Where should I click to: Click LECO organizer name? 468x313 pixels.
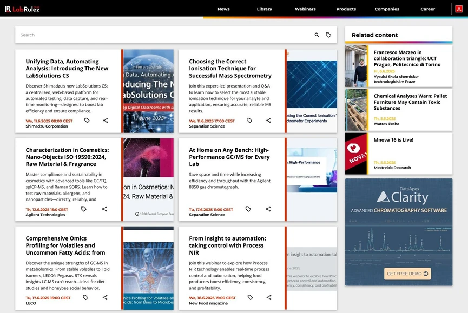tap(31, 303)
